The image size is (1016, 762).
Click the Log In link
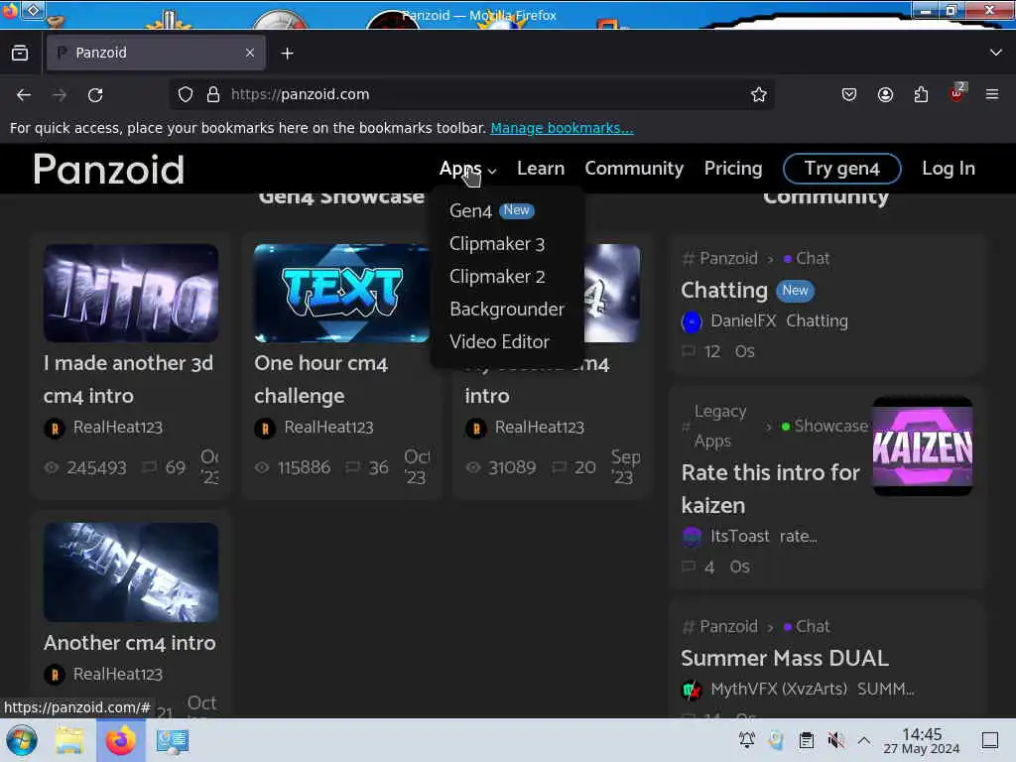[x=948, y=169]
